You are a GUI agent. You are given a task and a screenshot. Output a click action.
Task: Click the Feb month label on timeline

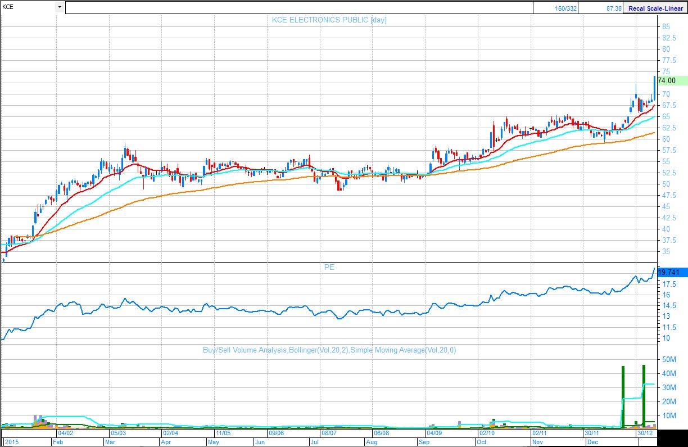coord(58,442)
